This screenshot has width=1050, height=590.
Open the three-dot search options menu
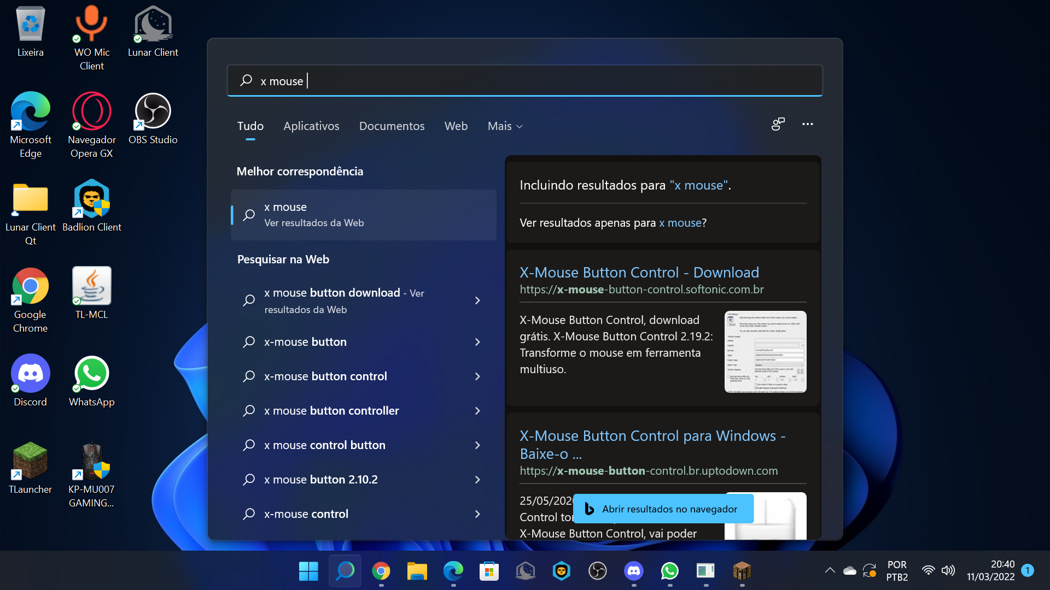pos(808,125)
